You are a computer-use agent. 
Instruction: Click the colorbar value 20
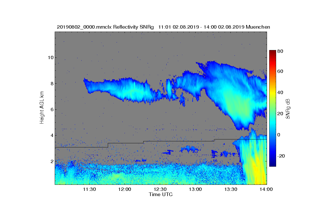(x=280, y=114)
